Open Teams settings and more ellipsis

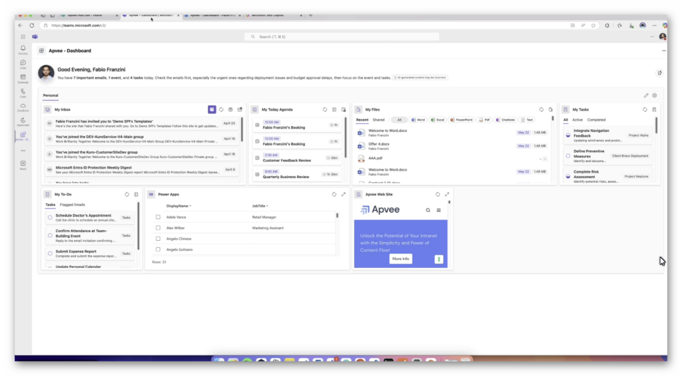pyautogui.click(x=652, y=37)
